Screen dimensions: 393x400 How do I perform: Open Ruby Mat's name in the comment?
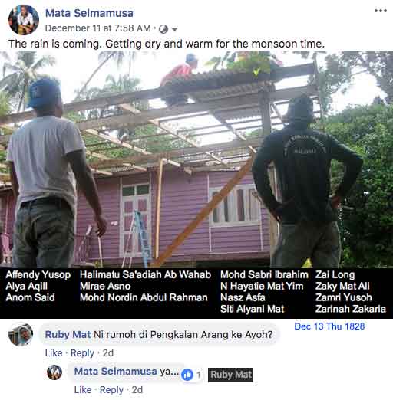(x=68, y=334)
